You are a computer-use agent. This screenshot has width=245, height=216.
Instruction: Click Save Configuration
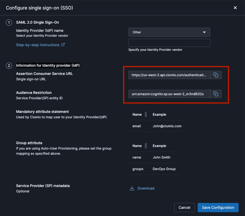(218, 208)
